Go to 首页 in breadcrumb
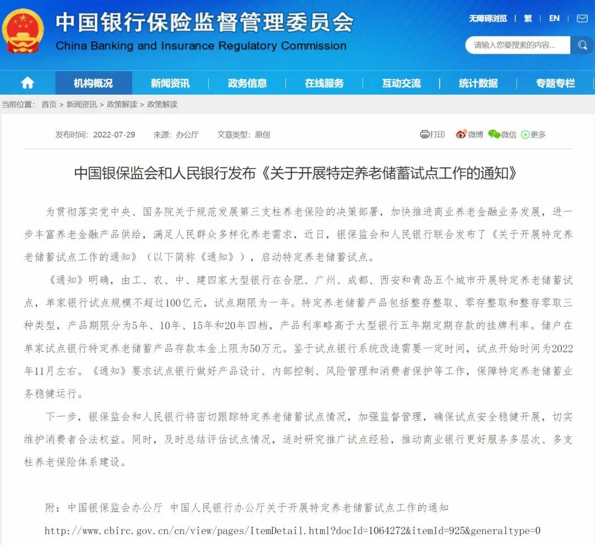595x545 pixels. click(49, 104)
